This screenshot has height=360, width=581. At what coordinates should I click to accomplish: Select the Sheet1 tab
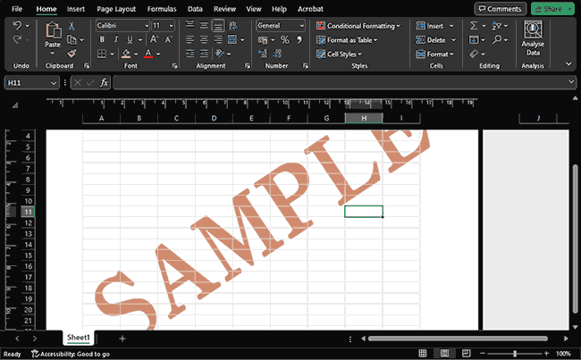point(78,338)
